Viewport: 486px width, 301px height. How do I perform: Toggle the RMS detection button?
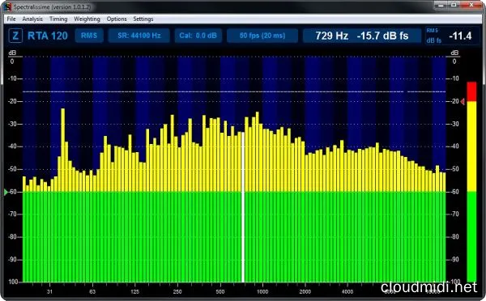(89, 36)
